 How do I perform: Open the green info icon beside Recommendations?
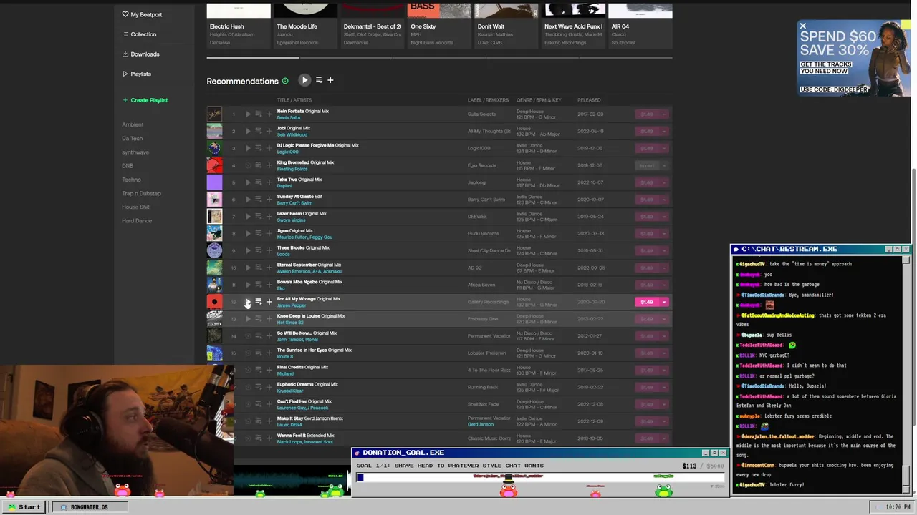(x=285, y=81)
